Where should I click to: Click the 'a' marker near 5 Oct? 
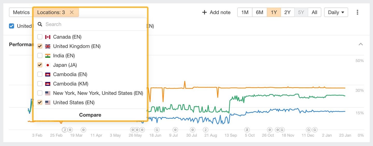(247, 129)
